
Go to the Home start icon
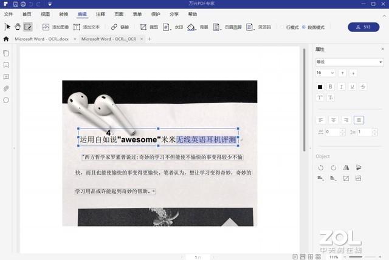[x=6, y=39]
